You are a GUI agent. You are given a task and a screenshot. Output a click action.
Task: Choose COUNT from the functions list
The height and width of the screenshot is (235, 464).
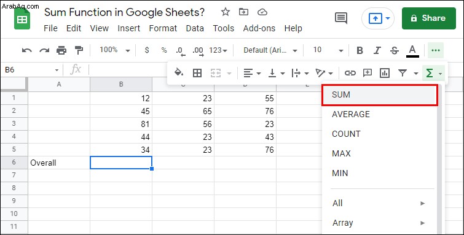click(x=379, y=134)
